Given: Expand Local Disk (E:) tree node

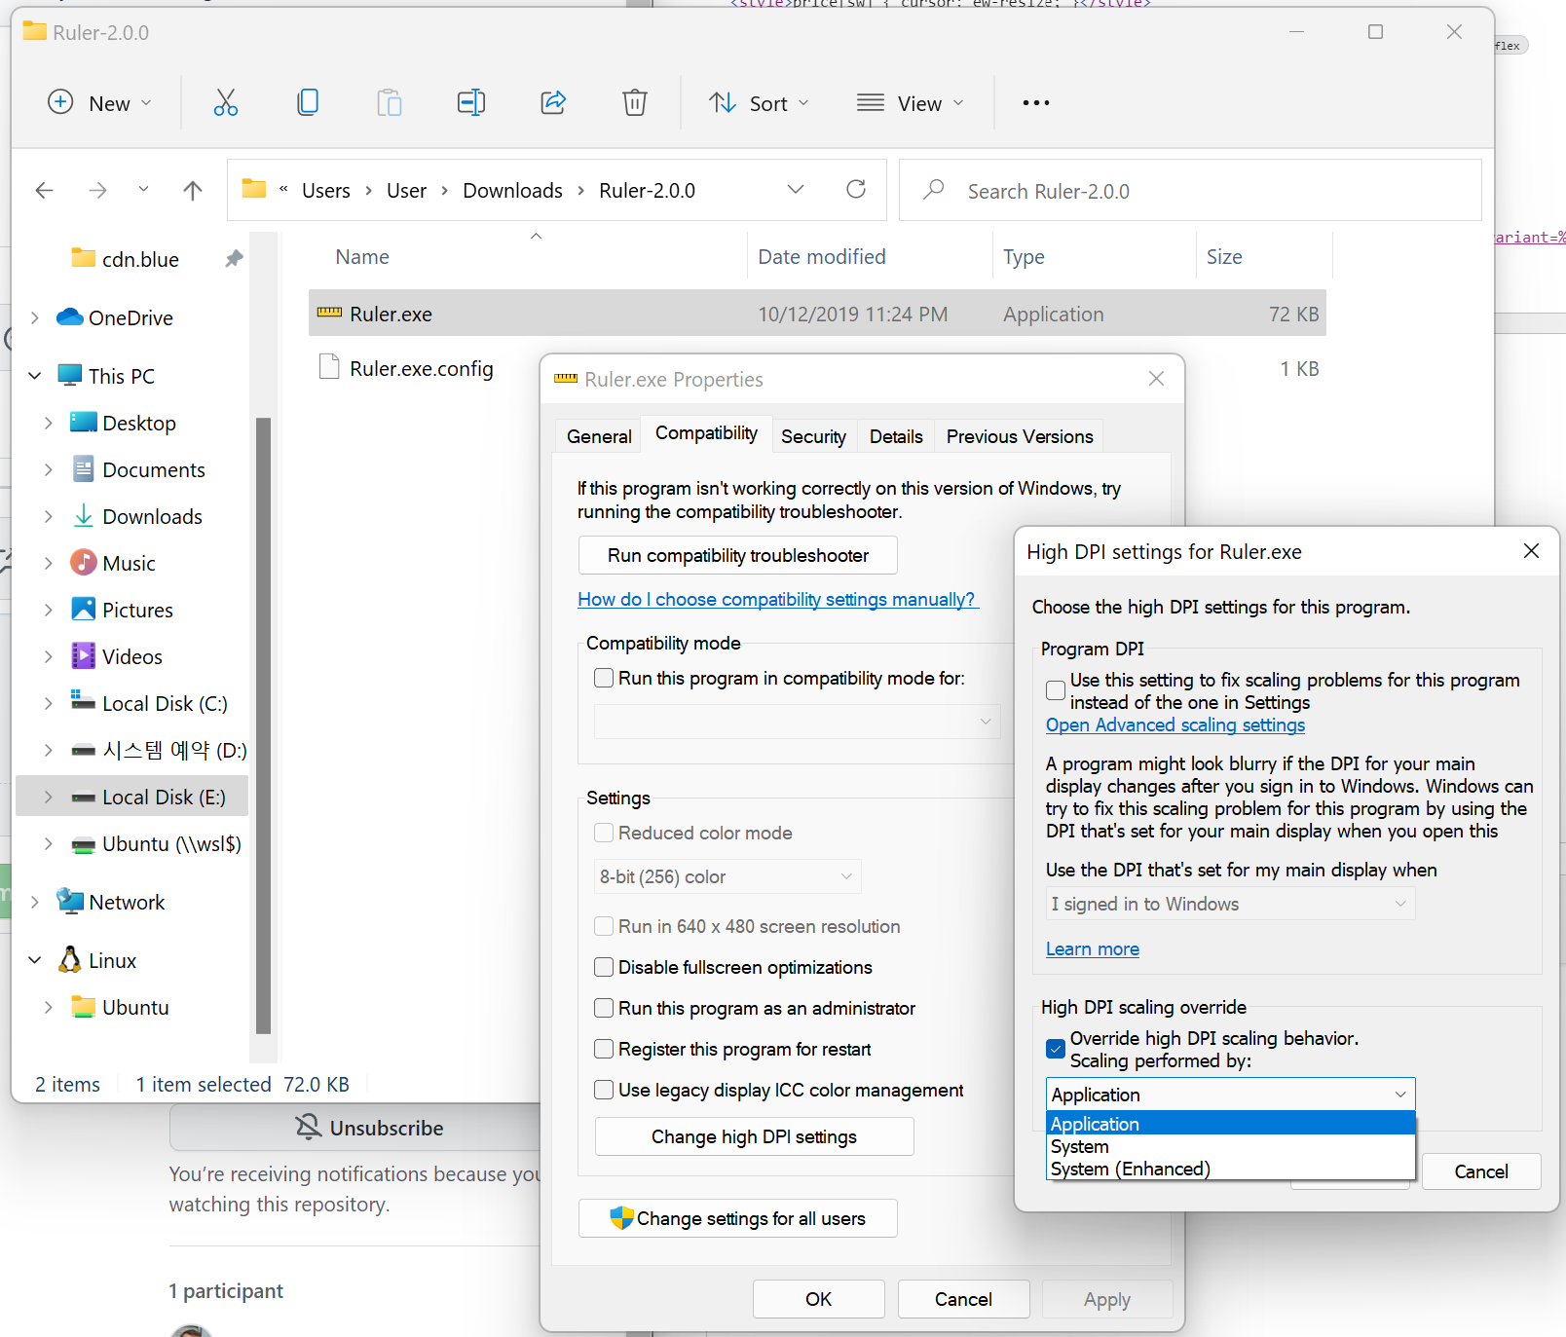Looking at the screenshot, I should click(x=49, y=797).
